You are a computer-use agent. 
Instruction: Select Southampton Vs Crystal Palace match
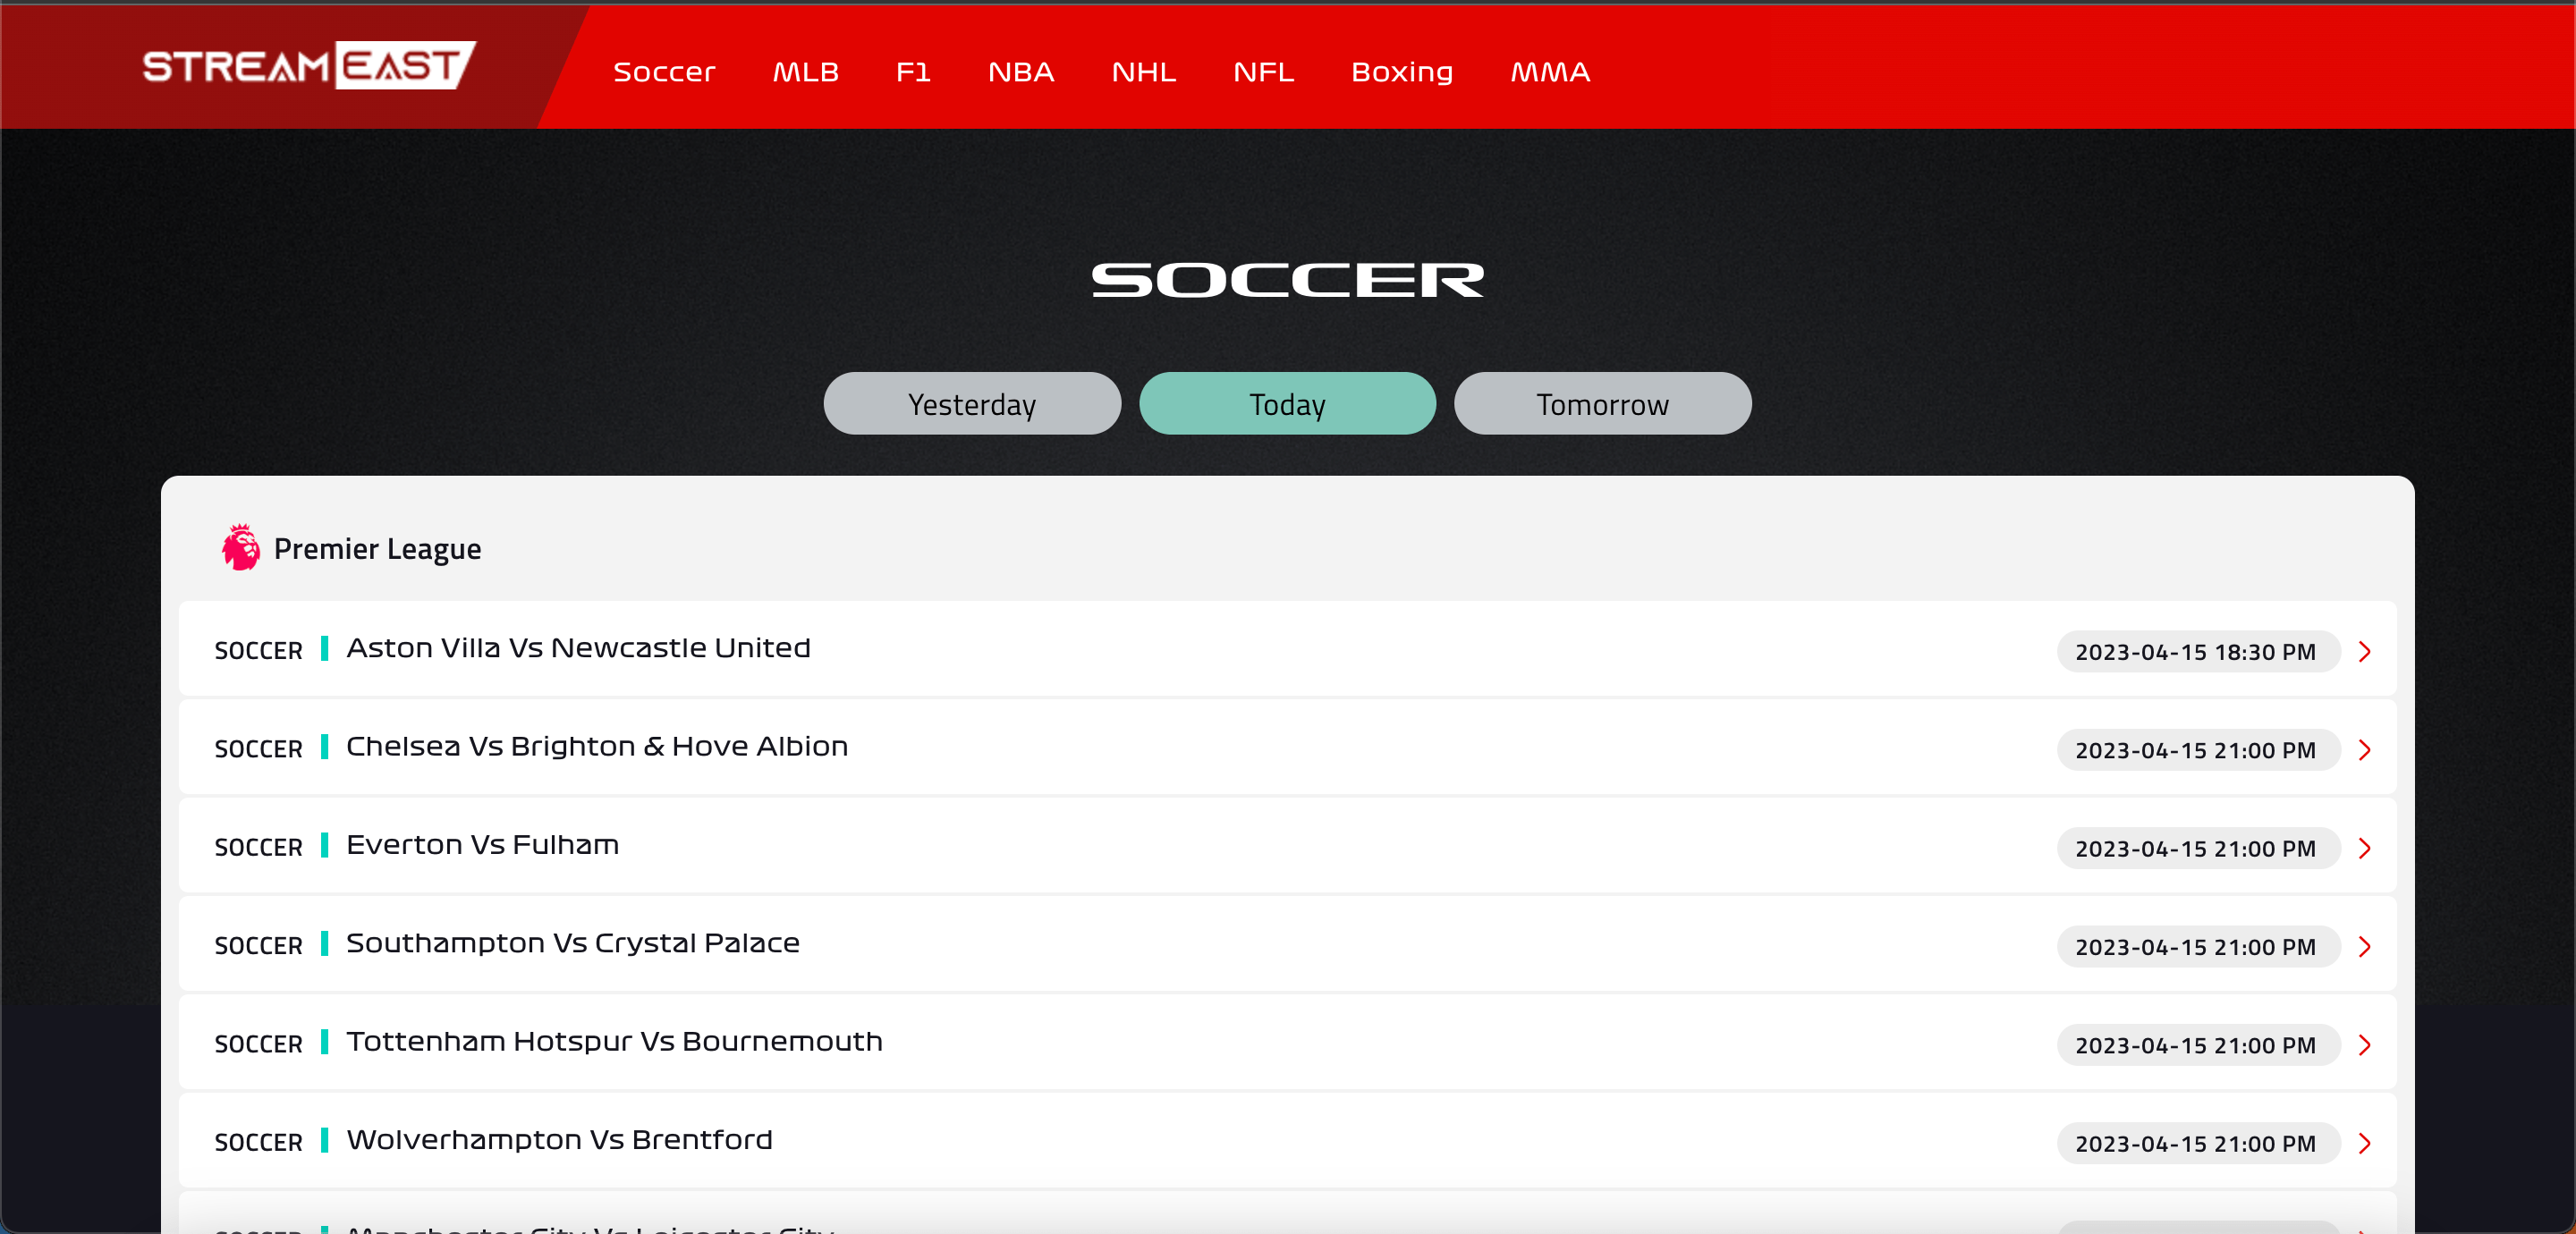[x=1290, y=945]
